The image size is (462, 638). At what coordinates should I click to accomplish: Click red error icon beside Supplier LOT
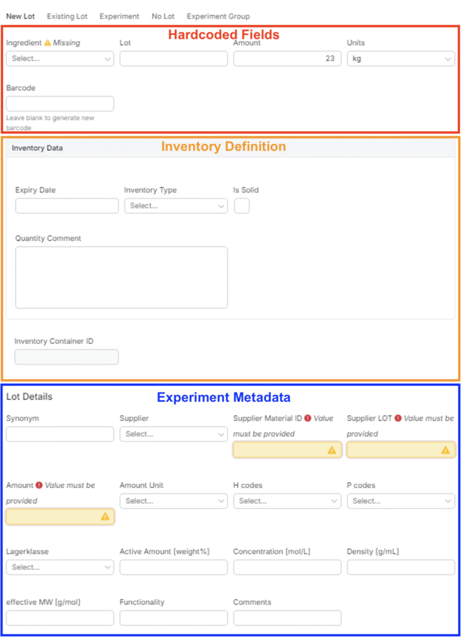click(x=398, y=419)
